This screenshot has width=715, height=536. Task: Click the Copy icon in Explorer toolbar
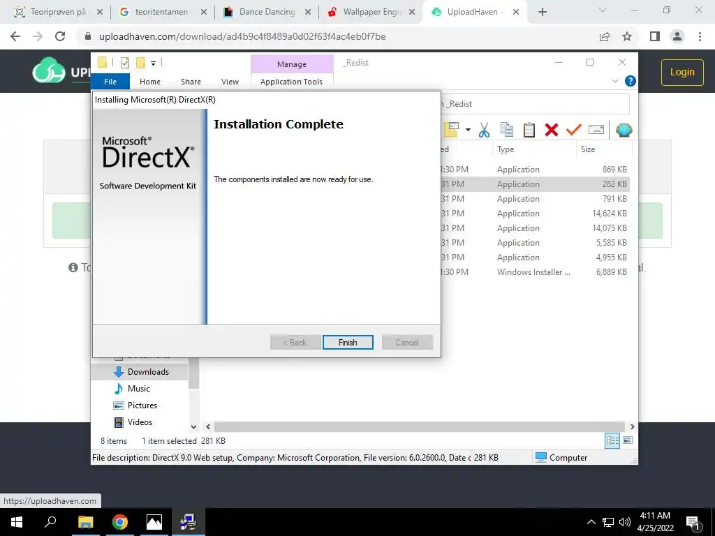click(507, 130)
